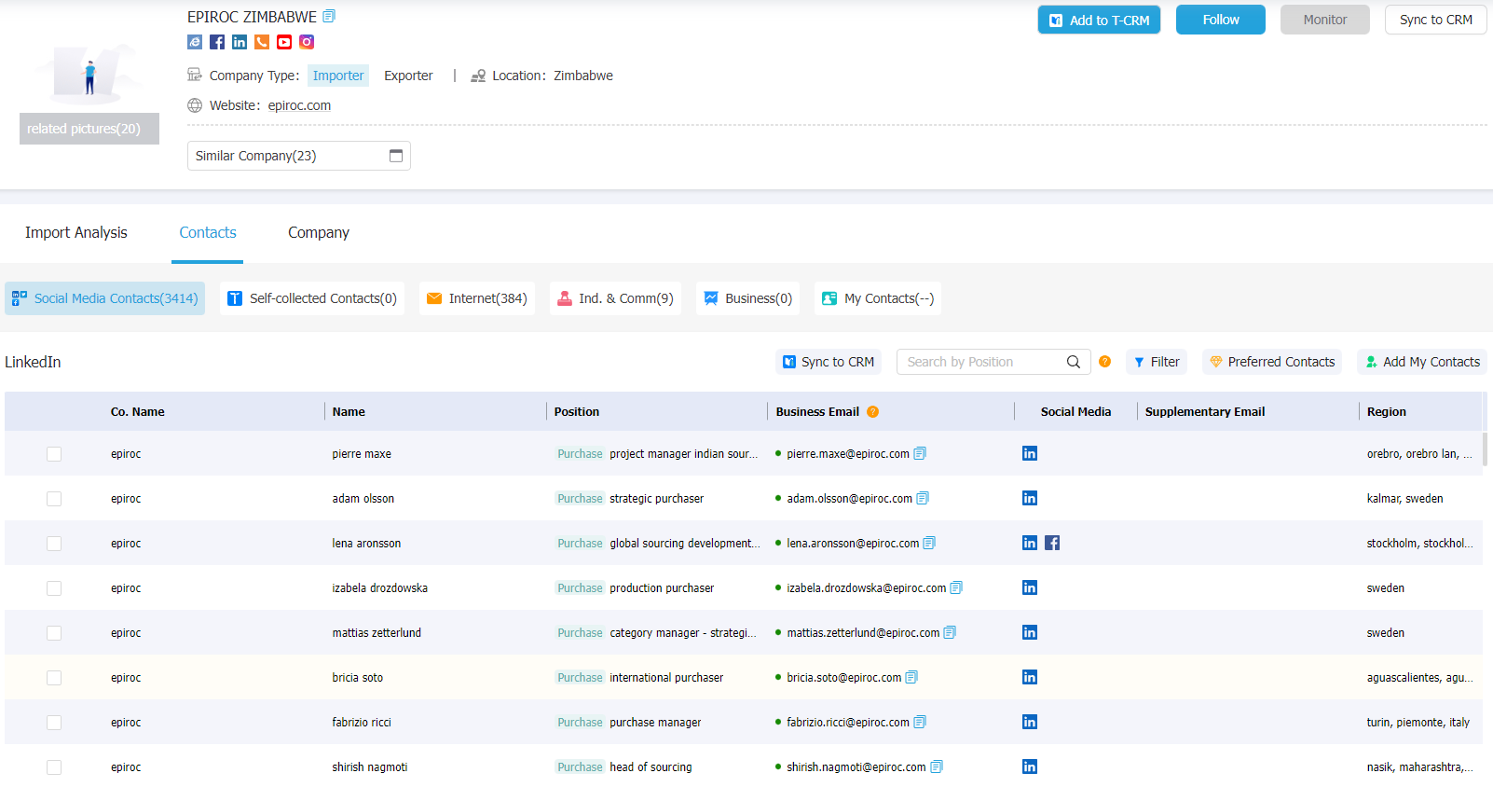Viewport: 1493px width, 787px height.
Task: Click the contacts table vertical scrollbar
Action: pyautogui.click(x=1486, y=448)
